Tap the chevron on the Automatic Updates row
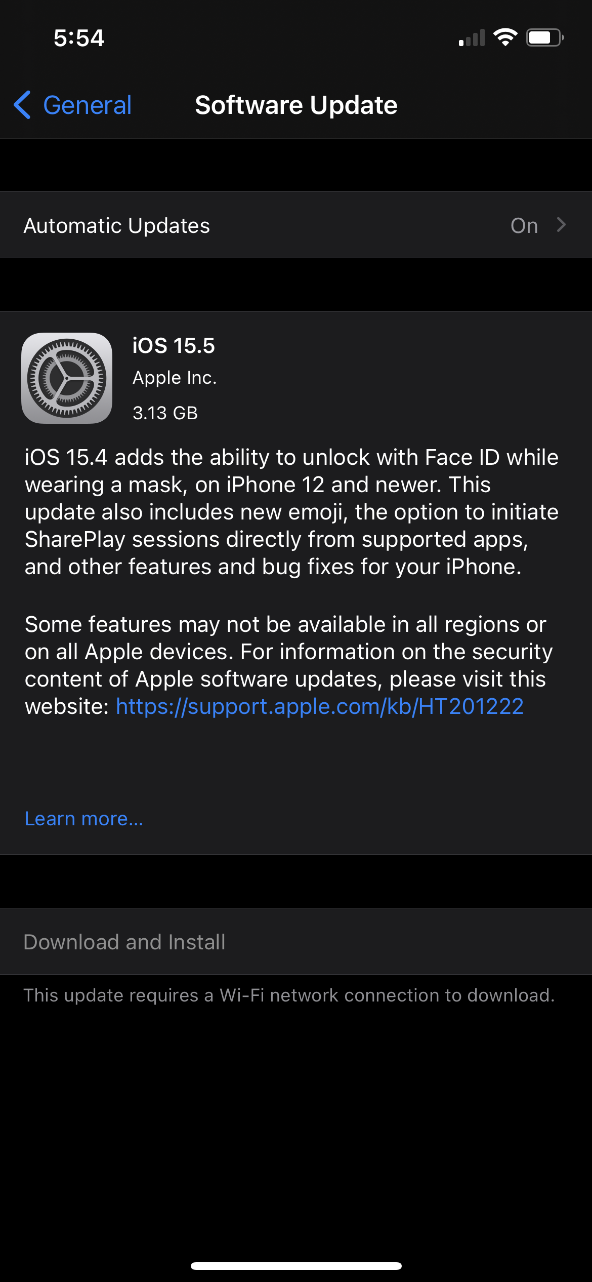Image resolution: width=592 pixels, height=1282 pixels. 561,225
